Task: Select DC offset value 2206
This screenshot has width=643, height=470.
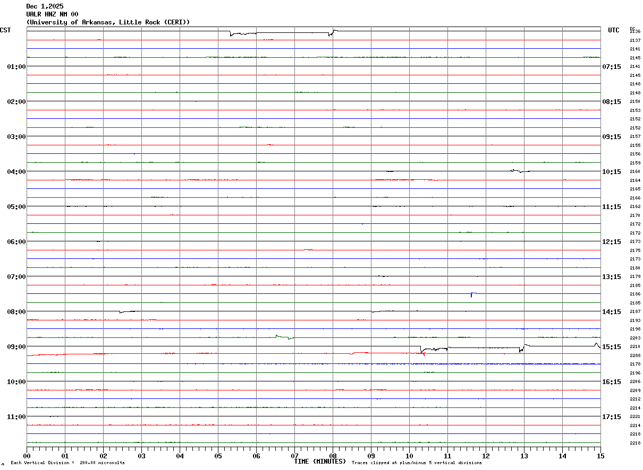Action: click(x=635, y=381)
